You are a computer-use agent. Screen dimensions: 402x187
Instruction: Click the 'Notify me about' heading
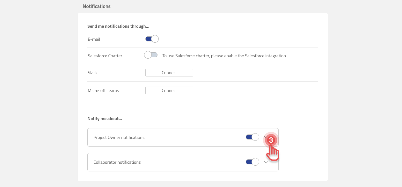tap(105, 119)
